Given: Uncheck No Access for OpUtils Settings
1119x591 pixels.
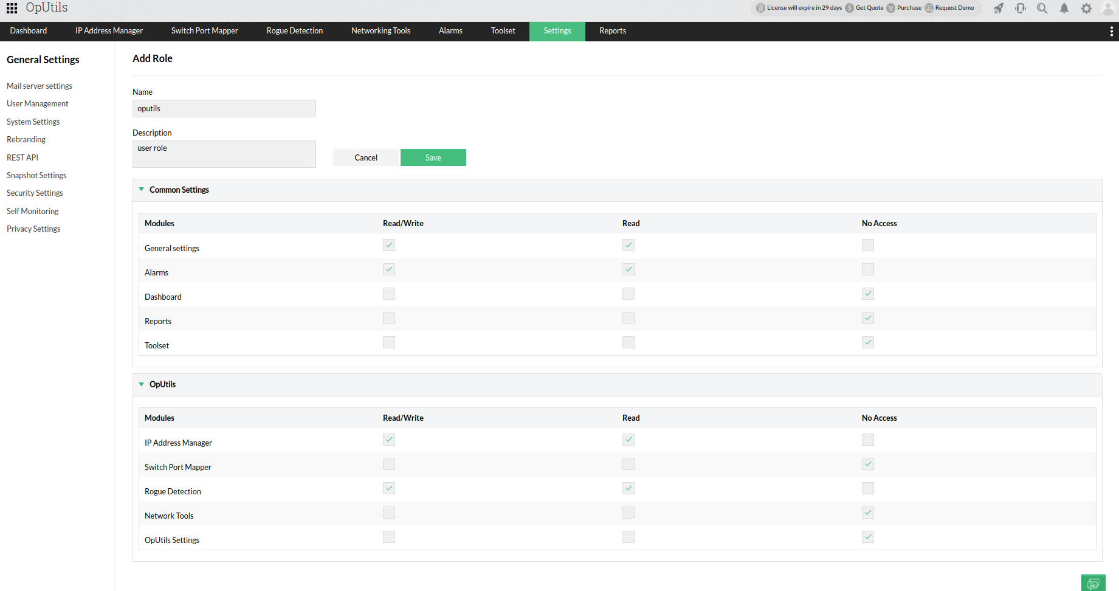Looking at the screenshot, I should [868, 537].
